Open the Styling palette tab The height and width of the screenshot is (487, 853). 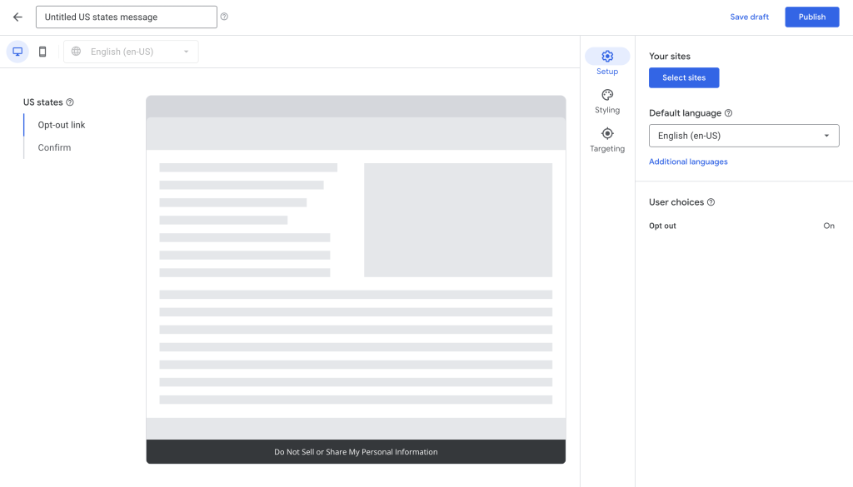pyautogui.click(x=607, y=101)
